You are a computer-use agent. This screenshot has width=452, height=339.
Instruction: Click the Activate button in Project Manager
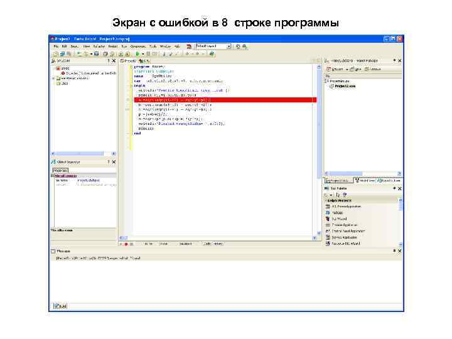(x=335, y=69)
